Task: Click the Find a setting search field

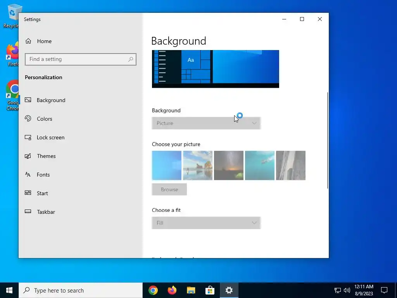Action: 81,59
